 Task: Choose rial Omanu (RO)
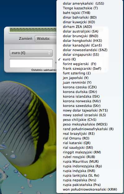(x=90, y=138)
